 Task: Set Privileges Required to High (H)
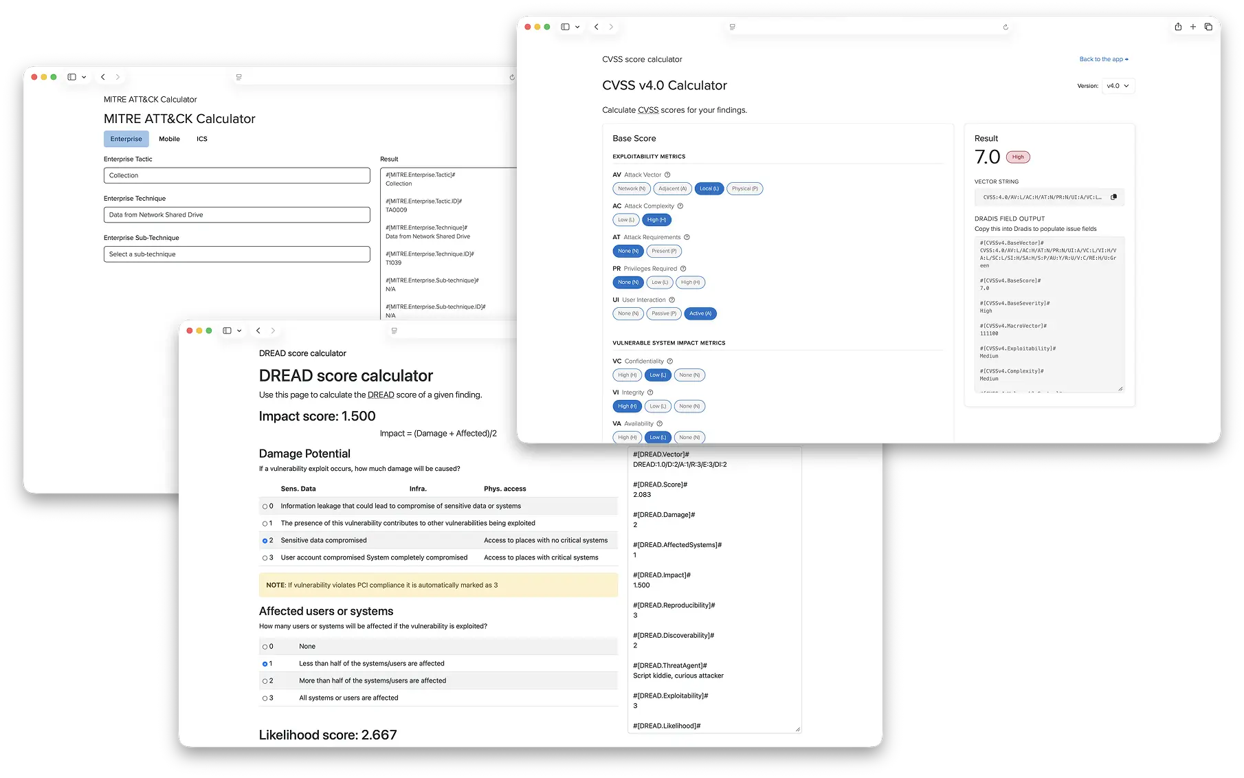point(691,282)
